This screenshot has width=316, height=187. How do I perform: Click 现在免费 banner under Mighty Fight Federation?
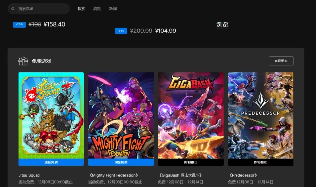(121, 162)
